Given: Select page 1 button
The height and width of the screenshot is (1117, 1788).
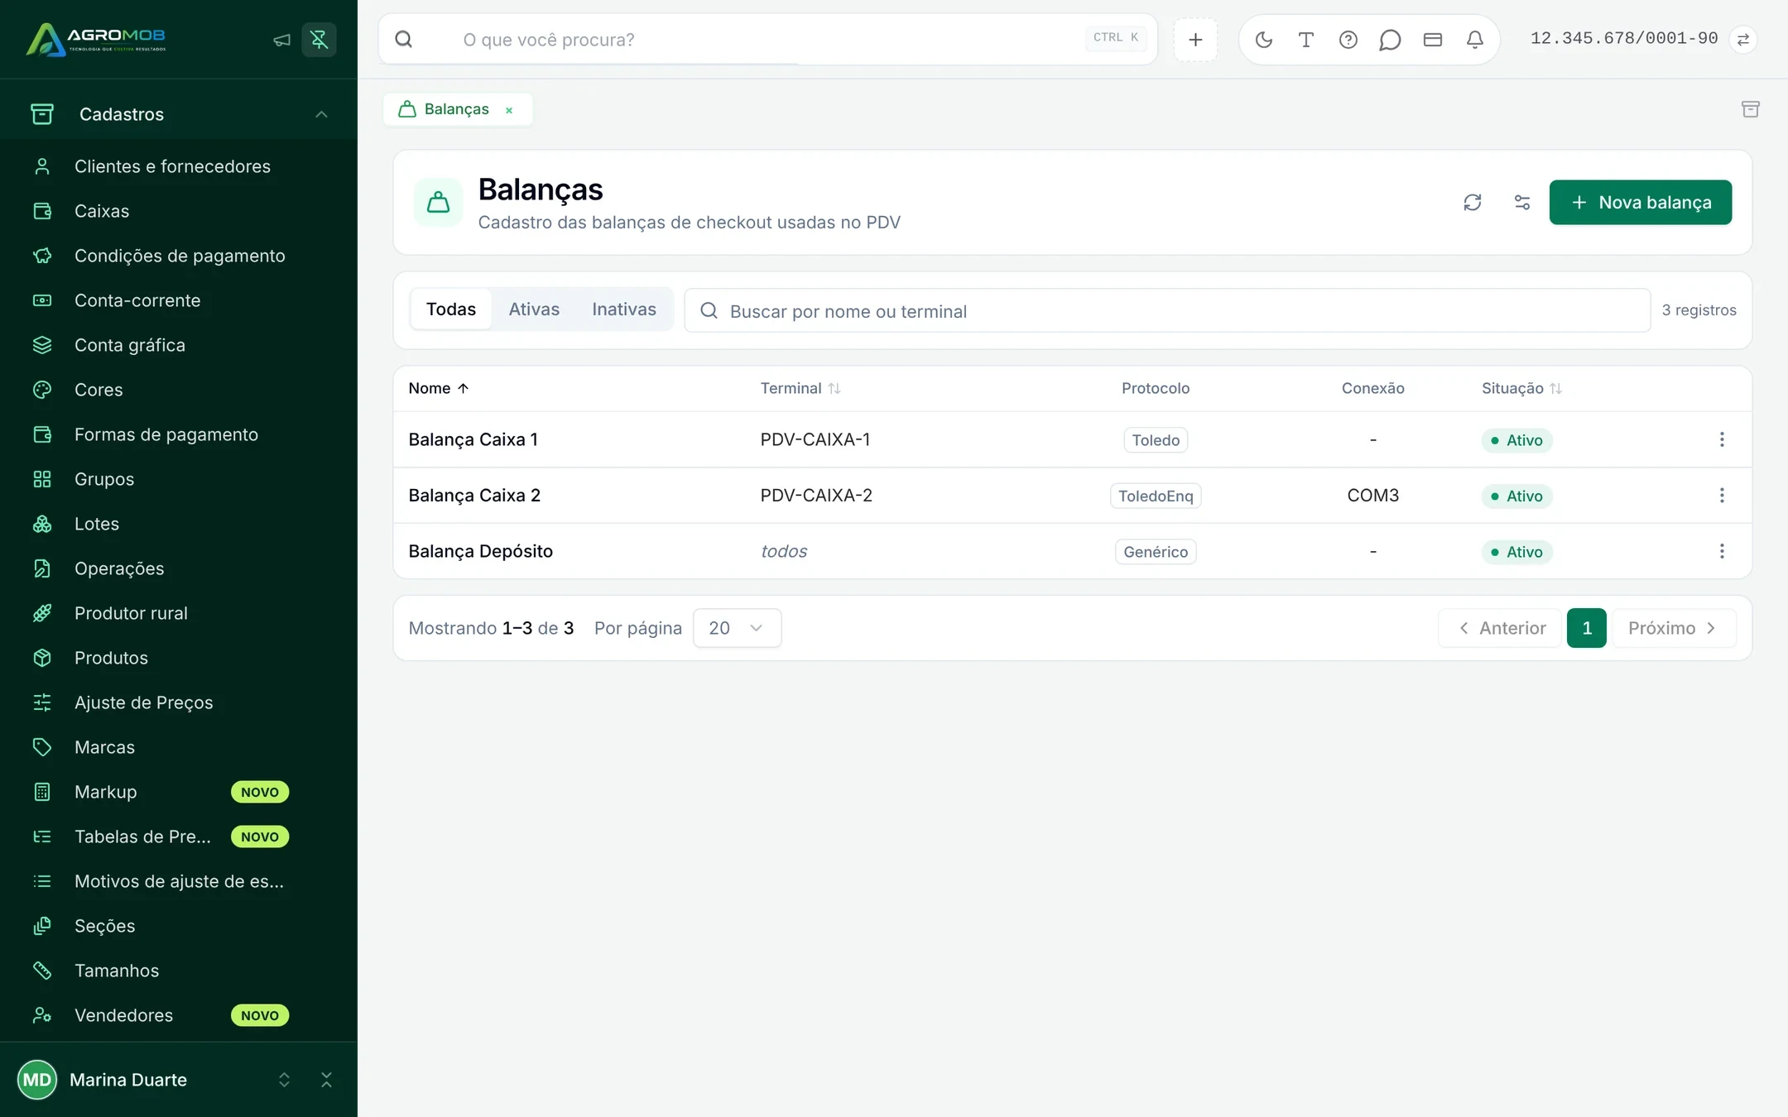Looking at the screenshot, I should 1586,628.
